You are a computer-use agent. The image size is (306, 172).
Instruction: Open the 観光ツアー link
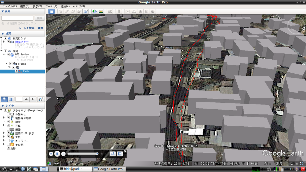point(22,42)
